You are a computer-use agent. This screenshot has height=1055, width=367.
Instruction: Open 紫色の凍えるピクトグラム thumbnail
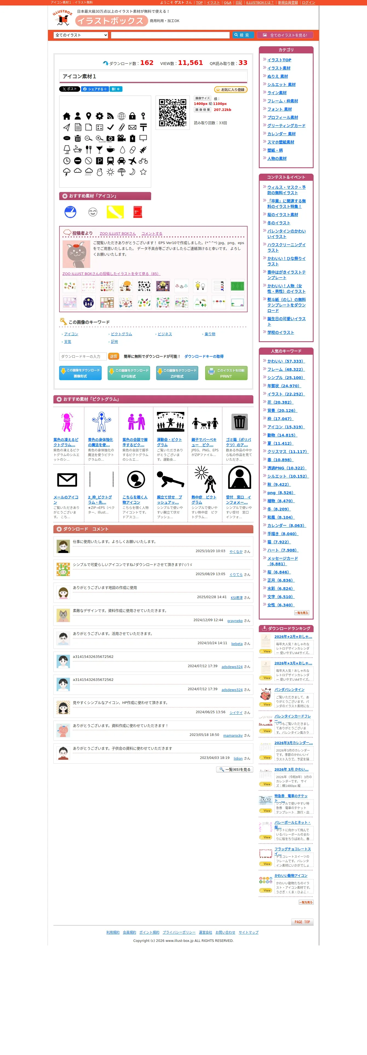[x=67, y=422]
